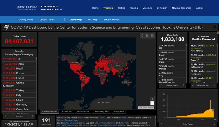Click next arrow beside Admin0
Image resolution: width=219 pixels, height=127 pixels.
click(x=33, y=116)
